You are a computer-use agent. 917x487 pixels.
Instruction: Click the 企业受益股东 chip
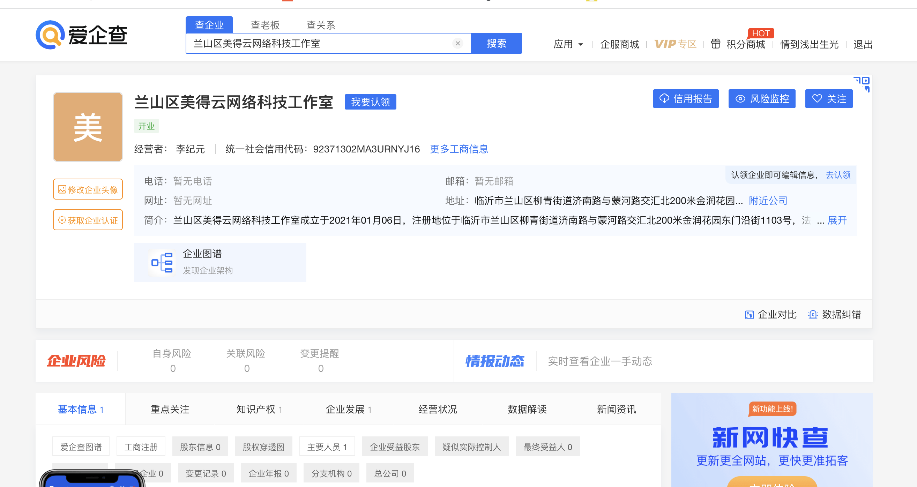[395, 447]
